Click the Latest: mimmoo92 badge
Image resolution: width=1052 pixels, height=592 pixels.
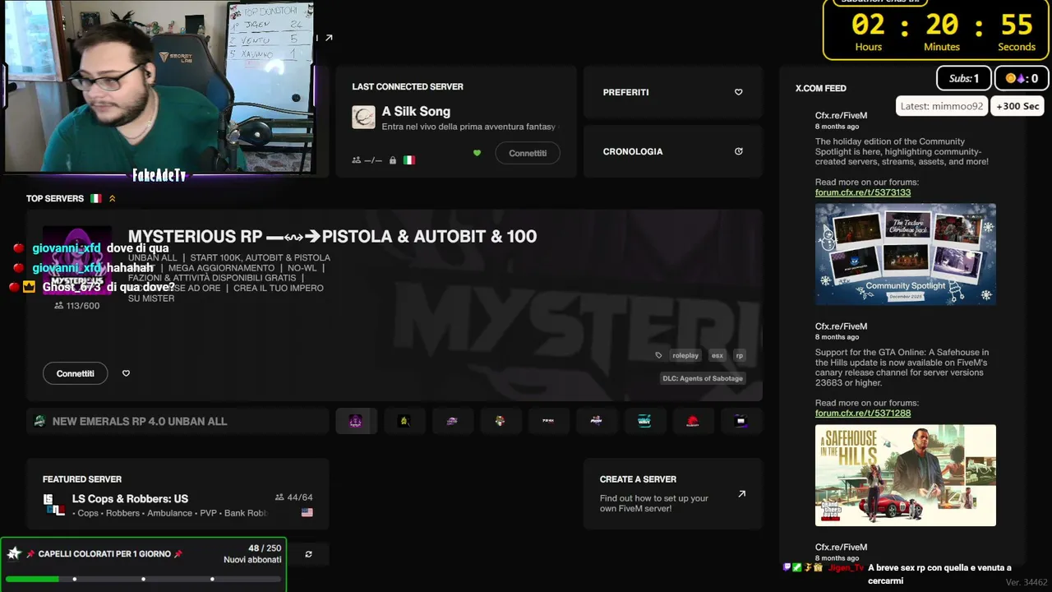pos(942,106)
